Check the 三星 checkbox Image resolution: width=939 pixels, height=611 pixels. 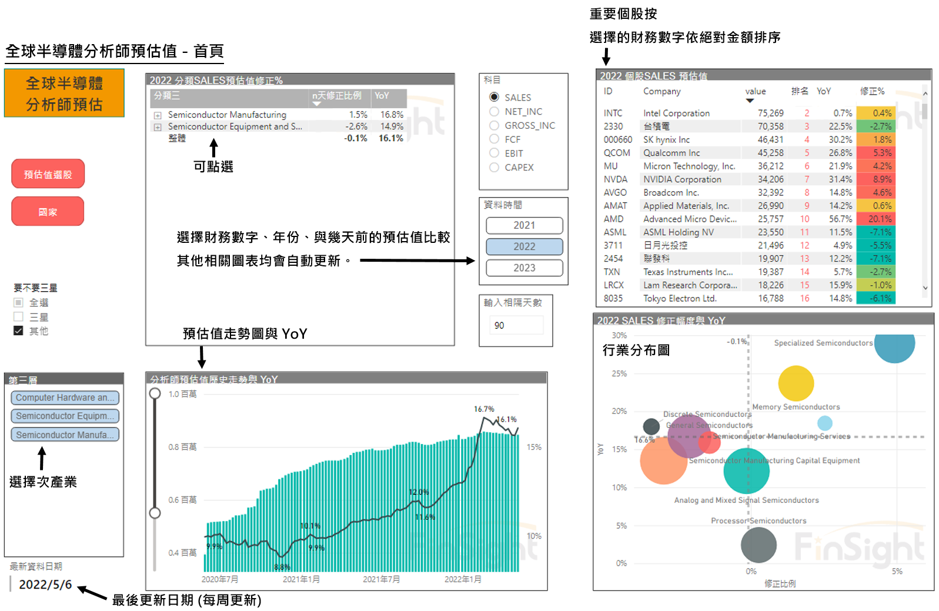pyautogui.click(x=19, y=317)
